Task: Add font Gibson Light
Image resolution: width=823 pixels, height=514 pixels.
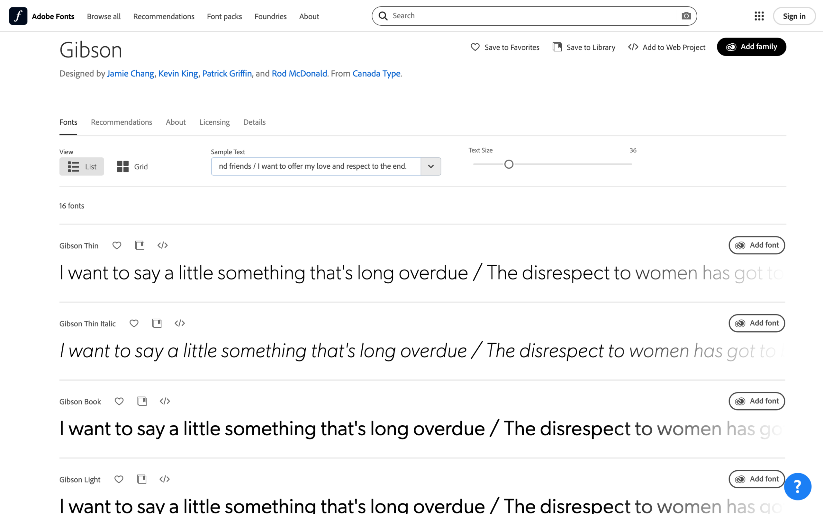Action: [x=757, y=479]
